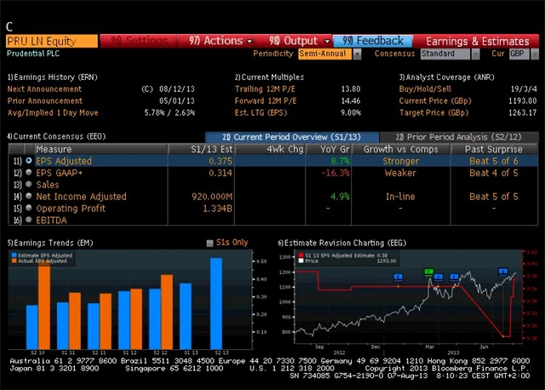Click the YoY Gr column header
545x390 pixels.
pyautogui.click(x=329, y=149)
